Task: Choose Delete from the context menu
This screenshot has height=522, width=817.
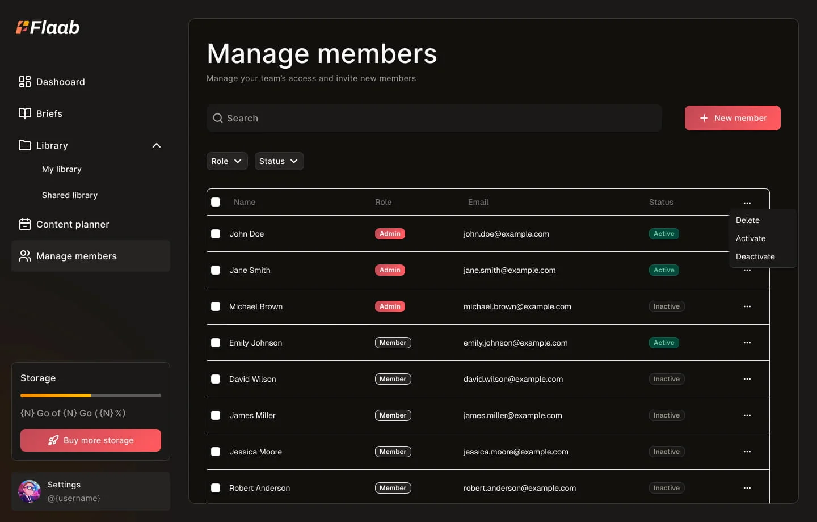Action: pyautogui.click(x=747, y=220)
